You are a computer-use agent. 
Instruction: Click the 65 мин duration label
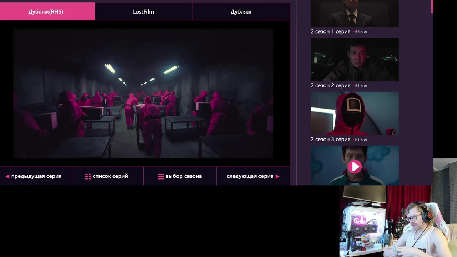[x=362, y=32]
